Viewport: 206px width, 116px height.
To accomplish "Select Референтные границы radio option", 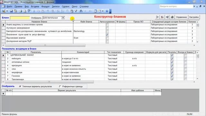I will click(60, 87).
